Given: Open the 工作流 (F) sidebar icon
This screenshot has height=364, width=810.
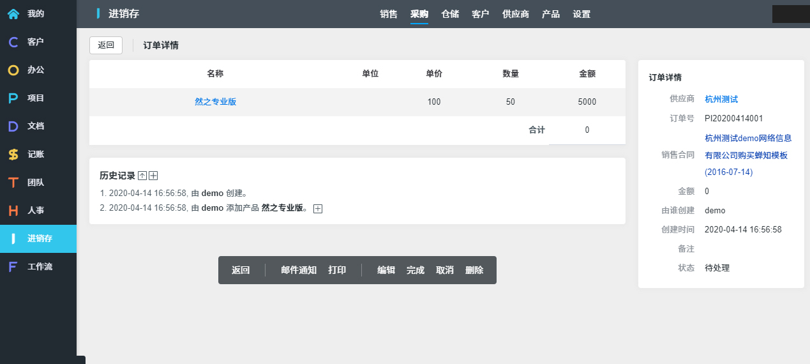Looking at the screenshot, I should 13,267.
